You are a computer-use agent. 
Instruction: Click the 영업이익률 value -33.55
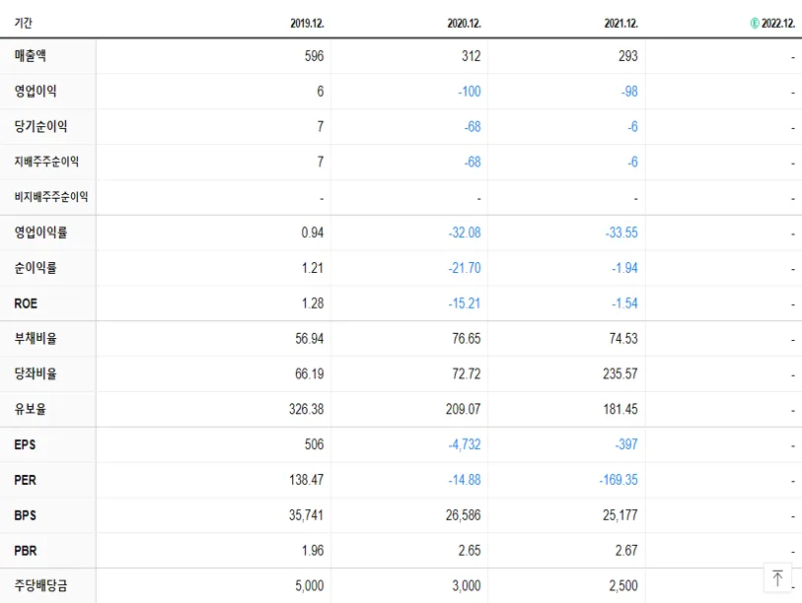(x=621, y=233)
